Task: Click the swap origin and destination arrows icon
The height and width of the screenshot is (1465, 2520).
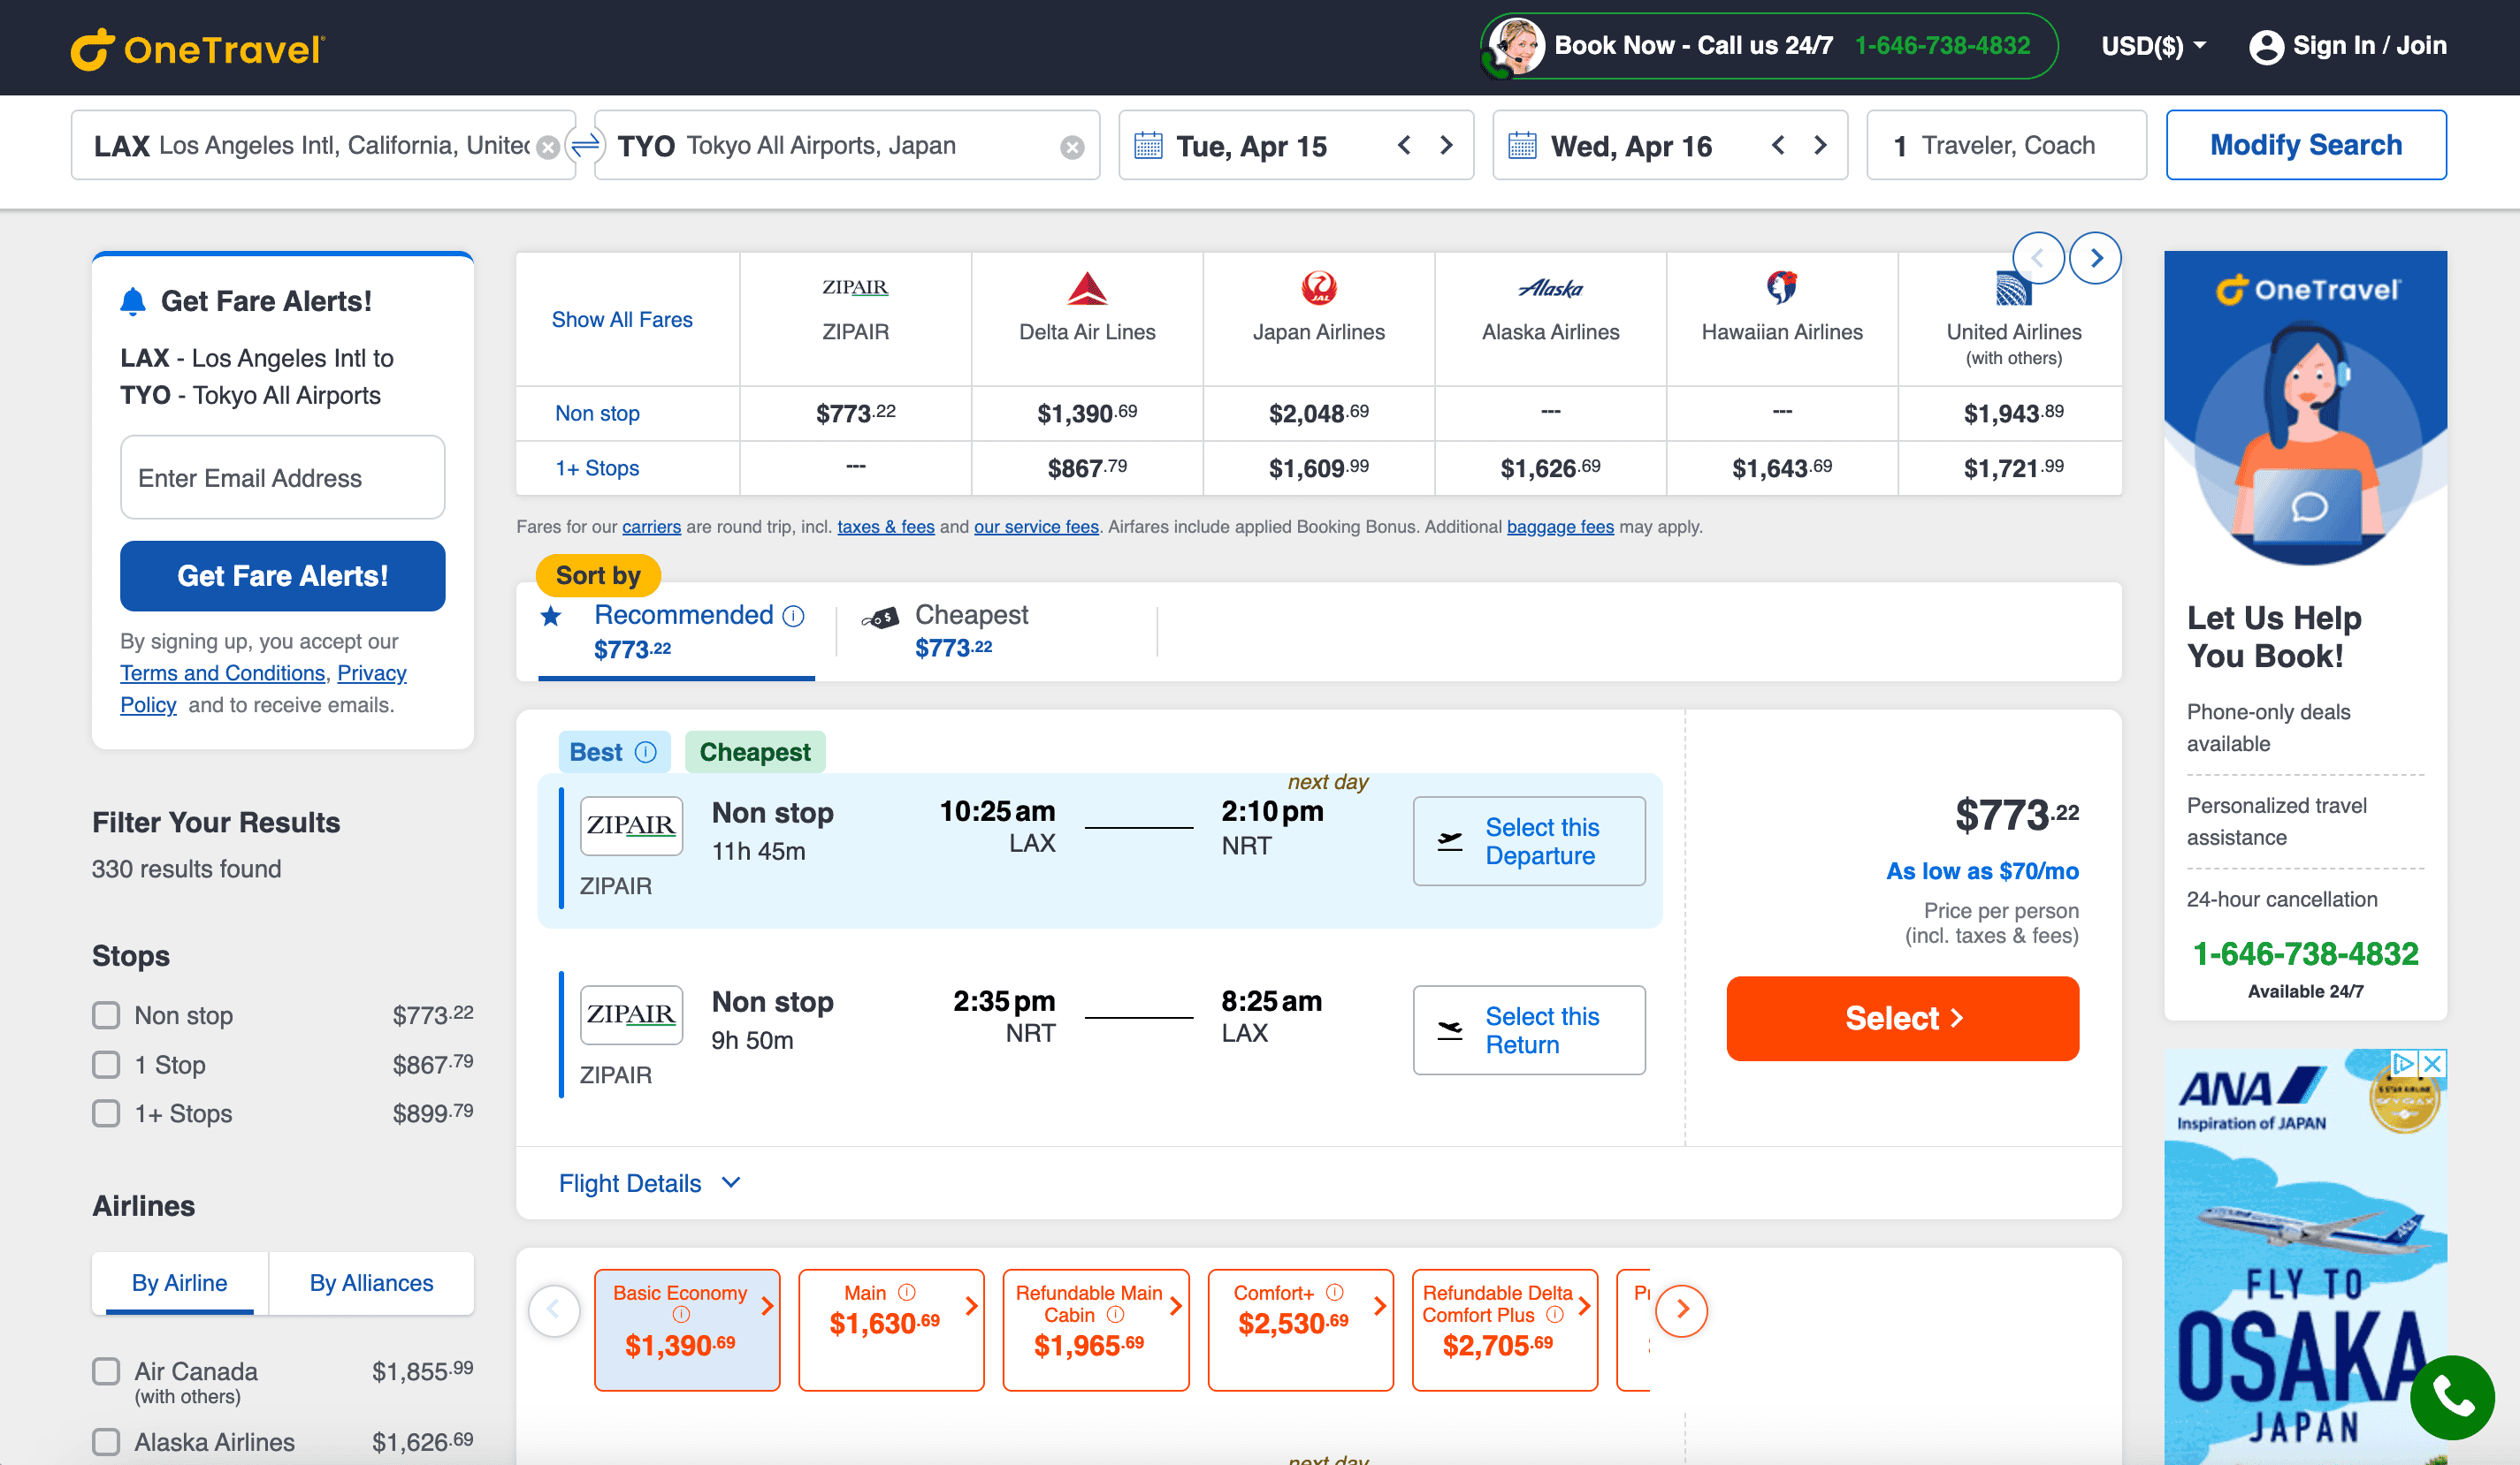Action: point(585,145)
